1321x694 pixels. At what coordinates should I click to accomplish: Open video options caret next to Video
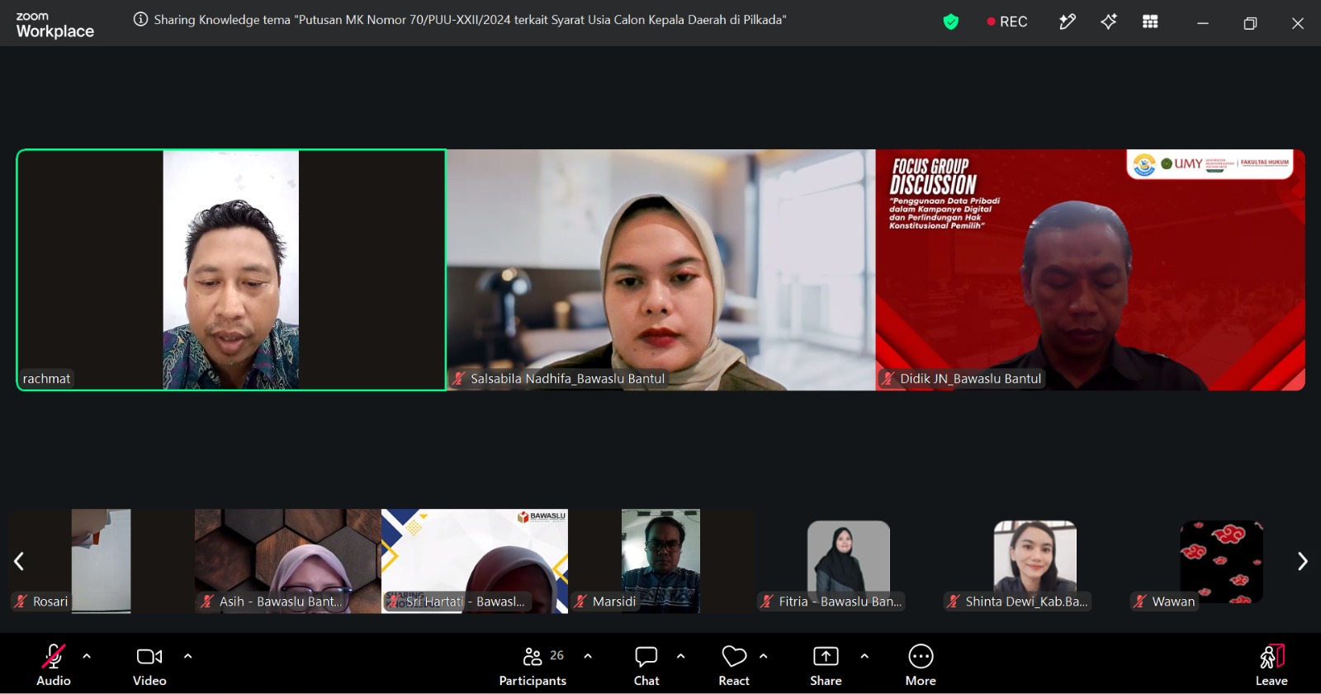pos(188,657)
